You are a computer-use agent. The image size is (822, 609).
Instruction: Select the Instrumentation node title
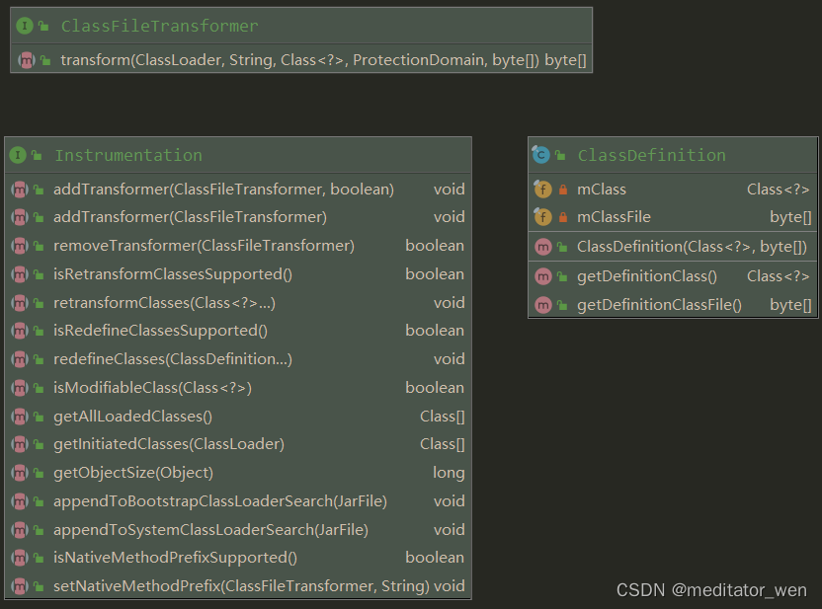[x=128, y=155]
